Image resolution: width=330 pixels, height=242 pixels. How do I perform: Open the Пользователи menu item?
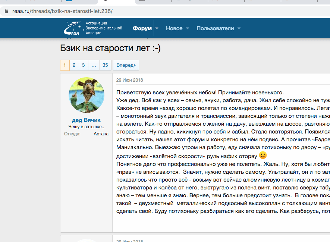pos(215,28)
